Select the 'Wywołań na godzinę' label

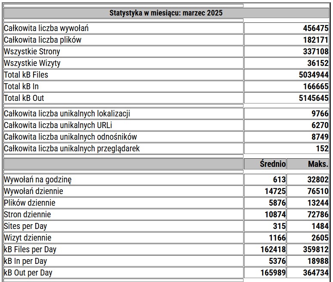pyautogui.click(x=37, y=179)
